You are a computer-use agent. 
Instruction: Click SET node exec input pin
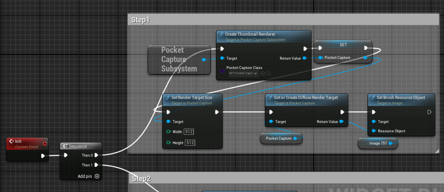point(320,48)
